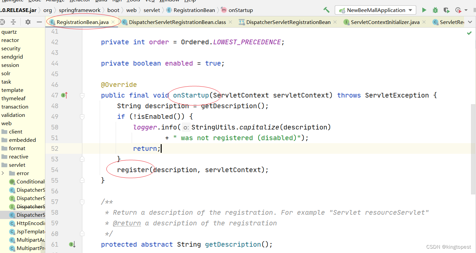
Task: Click onStartup in the breadcrumb bar
Action: [241, 10]
